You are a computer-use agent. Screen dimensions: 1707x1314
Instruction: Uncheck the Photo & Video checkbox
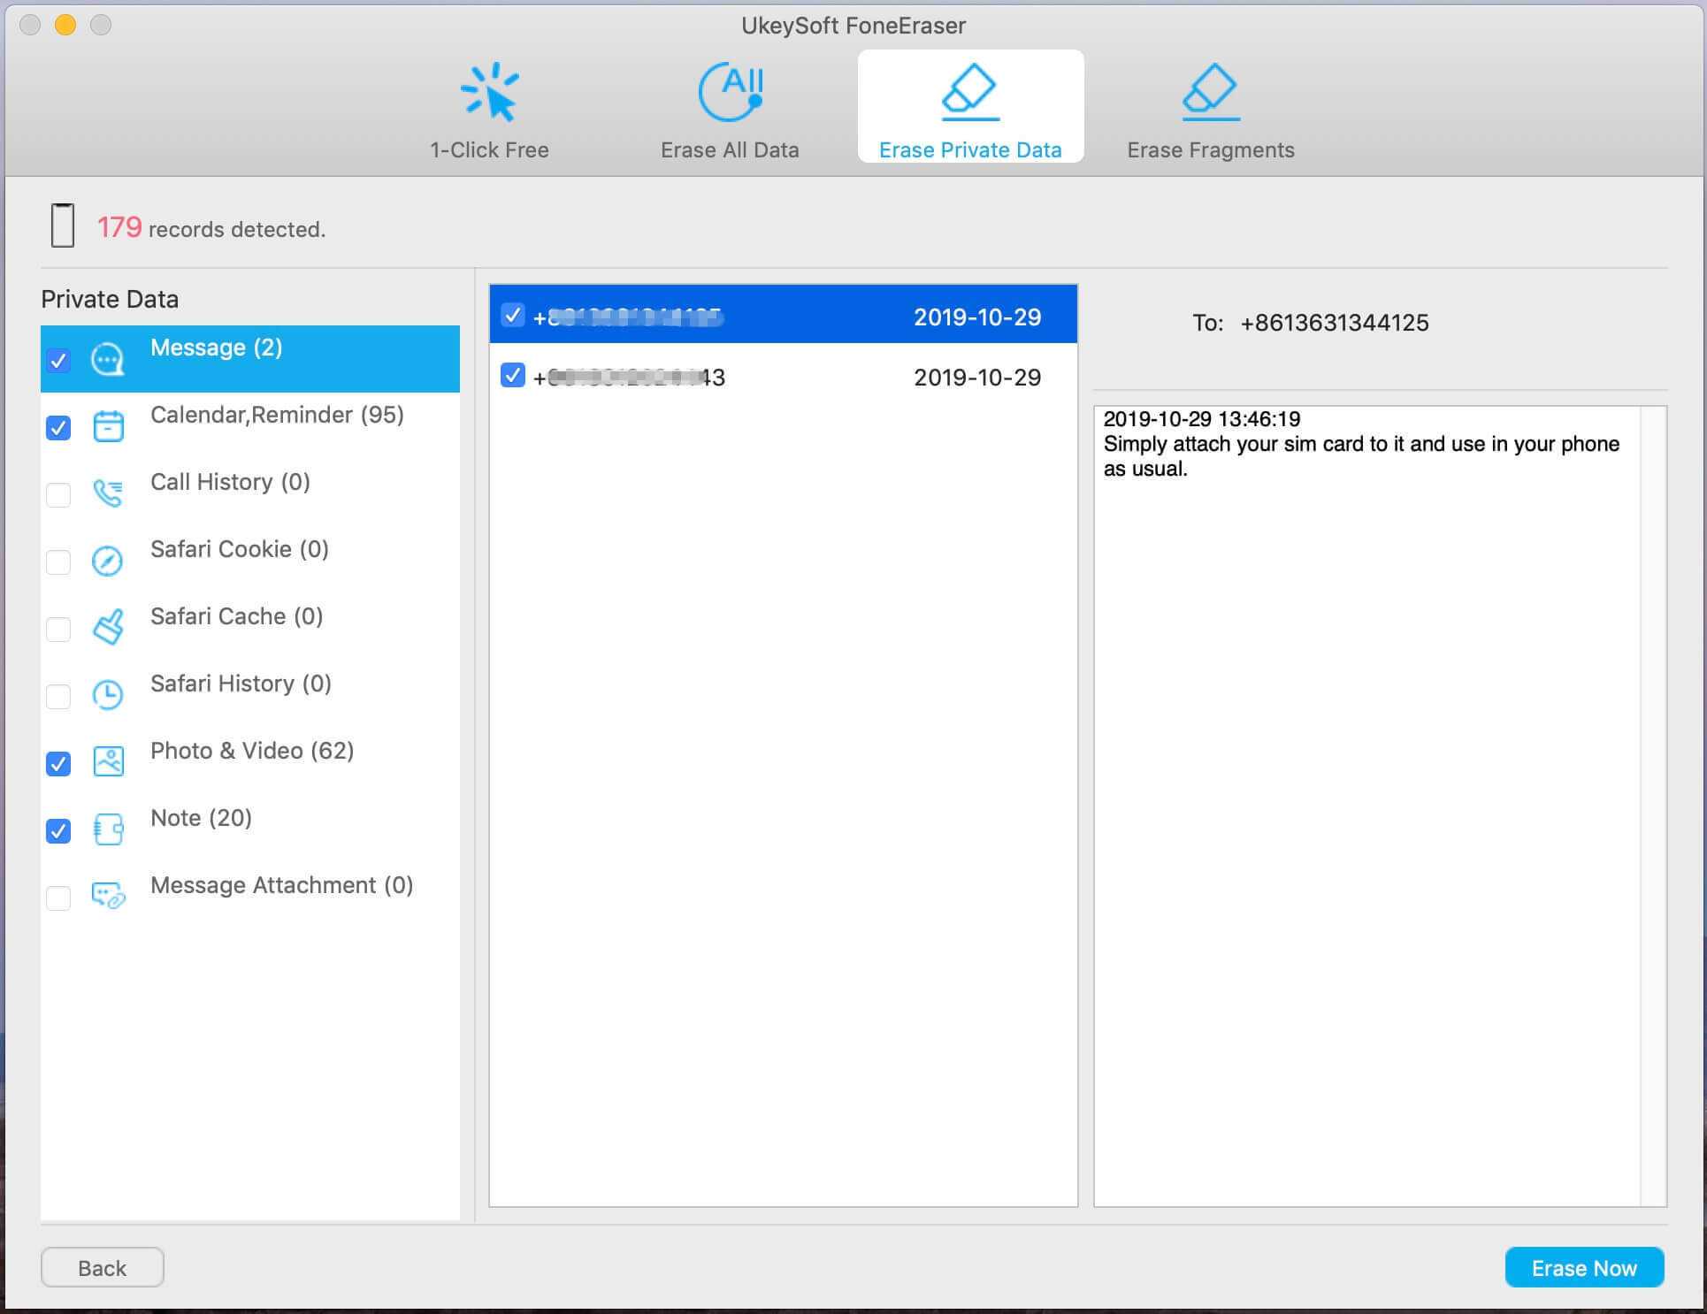click(x=58, y=763)
